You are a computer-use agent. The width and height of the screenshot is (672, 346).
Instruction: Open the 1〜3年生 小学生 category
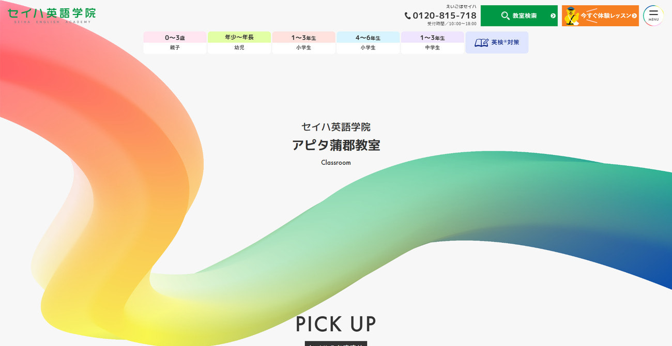pos(303,42)
